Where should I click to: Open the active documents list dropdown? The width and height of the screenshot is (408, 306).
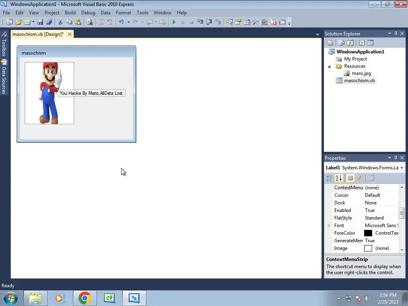point(318,34)
